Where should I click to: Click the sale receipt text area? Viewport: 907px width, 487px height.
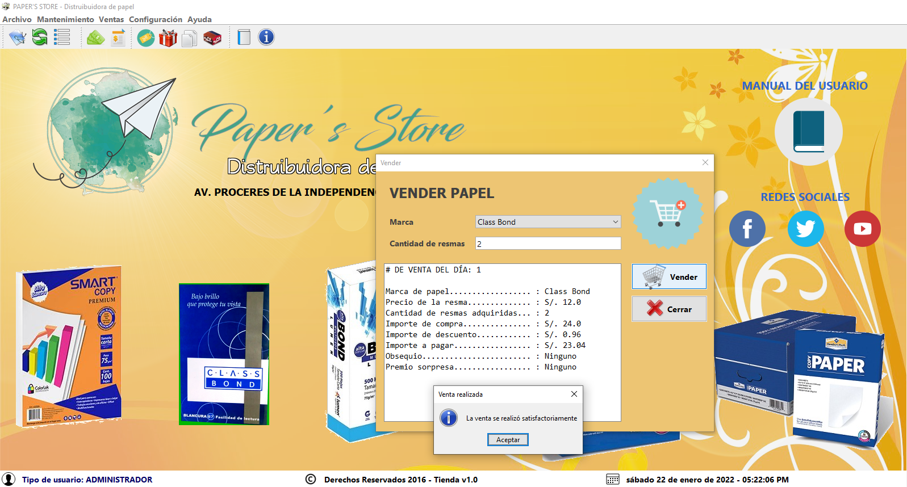[x=503, y=343]
